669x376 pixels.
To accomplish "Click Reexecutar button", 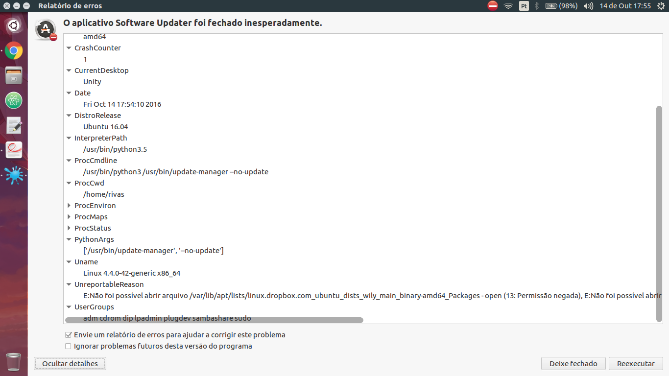I will [x=636, y=364].
